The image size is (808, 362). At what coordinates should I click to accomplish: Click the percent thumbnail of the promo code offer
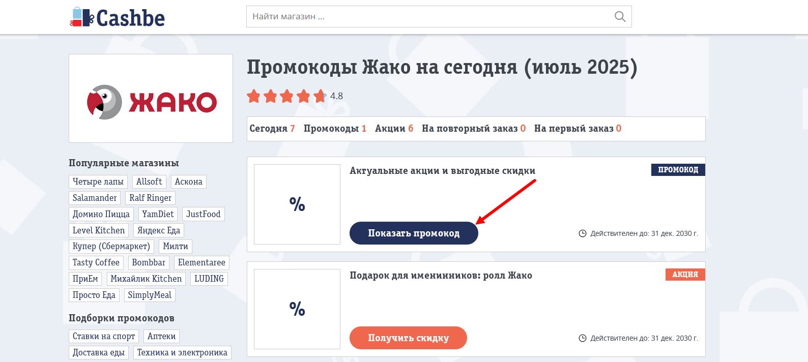[x=297, y=204]
